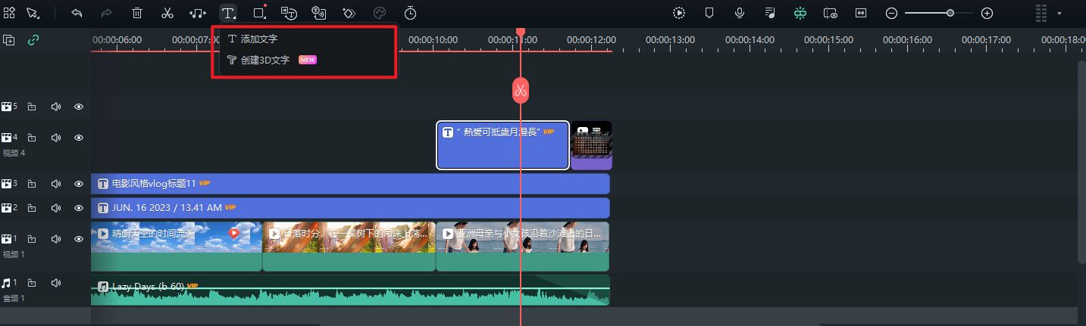Choose 创建3D文字 from the menu
The height and width of the screenshot is (326, 1086).
point(264,60)
